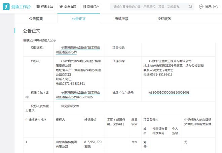Switch to the 商机推荐 tab
The height and width of the screenshot is (153, 222).
point(121,19)
